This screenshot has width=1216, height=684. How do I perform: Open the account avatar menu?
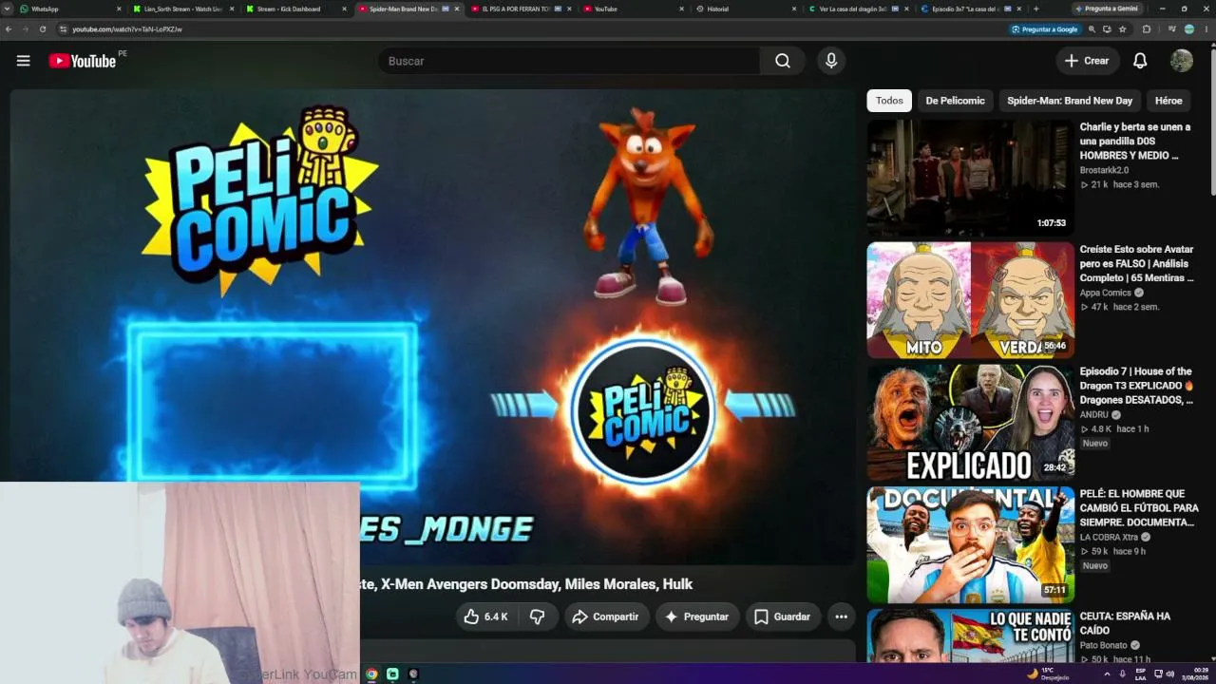pos(1182,61)
